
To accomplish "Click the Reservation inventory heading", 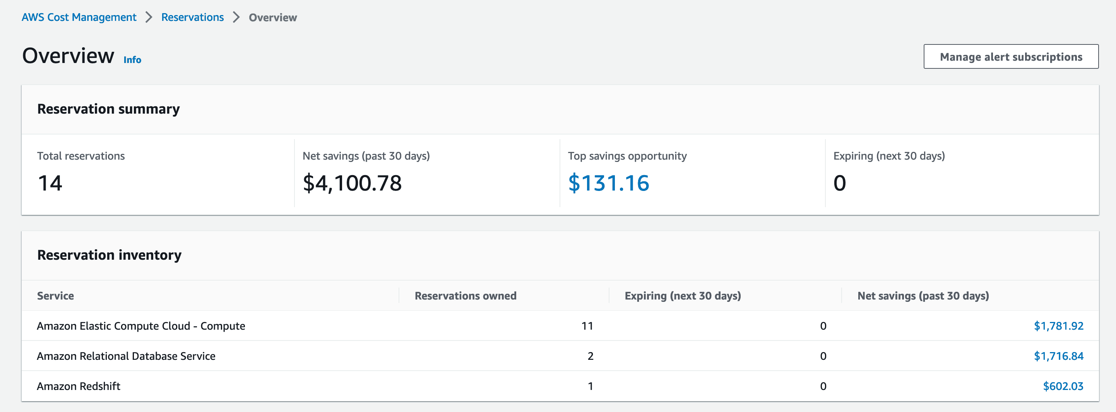I will coord(109,255).
